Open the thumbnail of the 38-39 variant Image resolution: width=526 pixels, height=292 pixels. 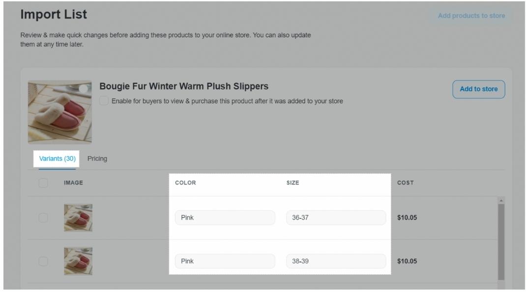78,261
